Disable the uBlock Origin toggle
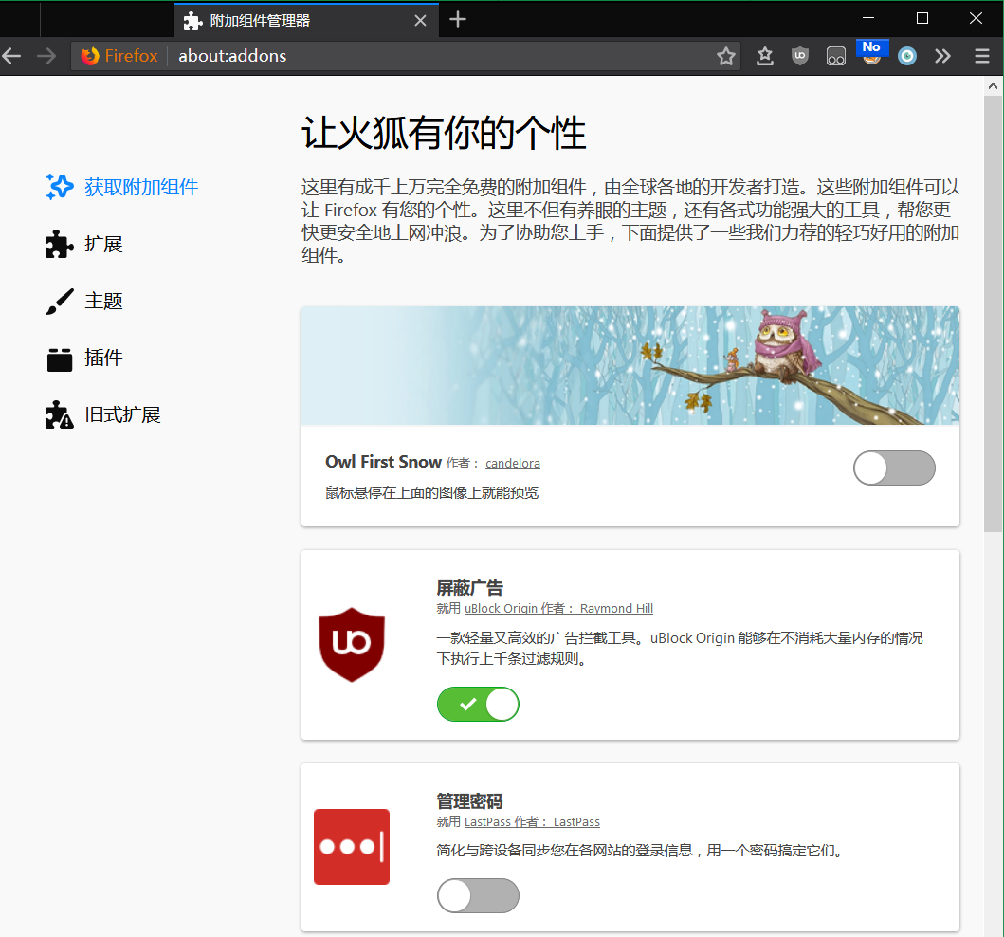 click(x=478, y=704)
